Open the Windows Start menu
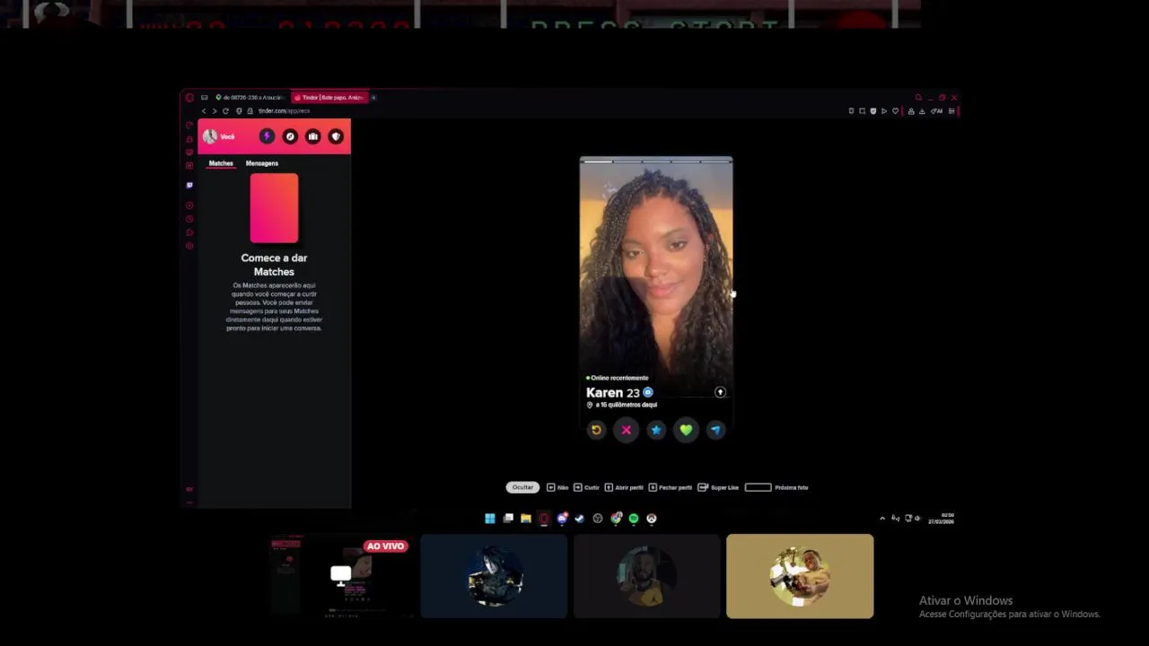This screenshot has height=646, width=1149. 490,519
